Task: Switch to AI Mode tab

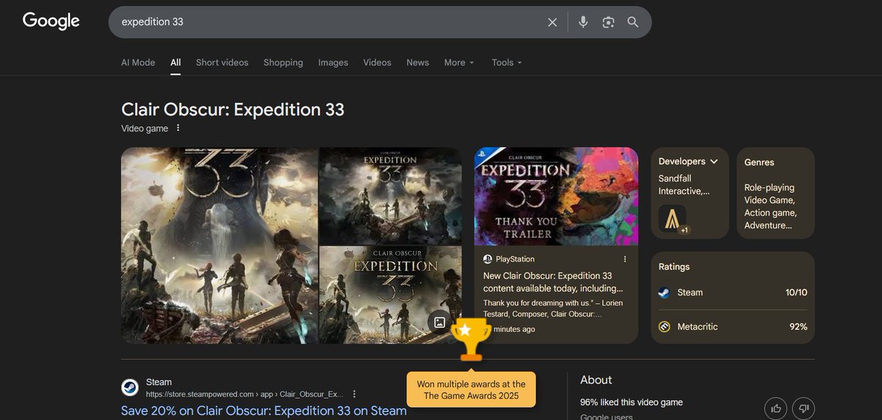Action: click(x=138, y=62)
